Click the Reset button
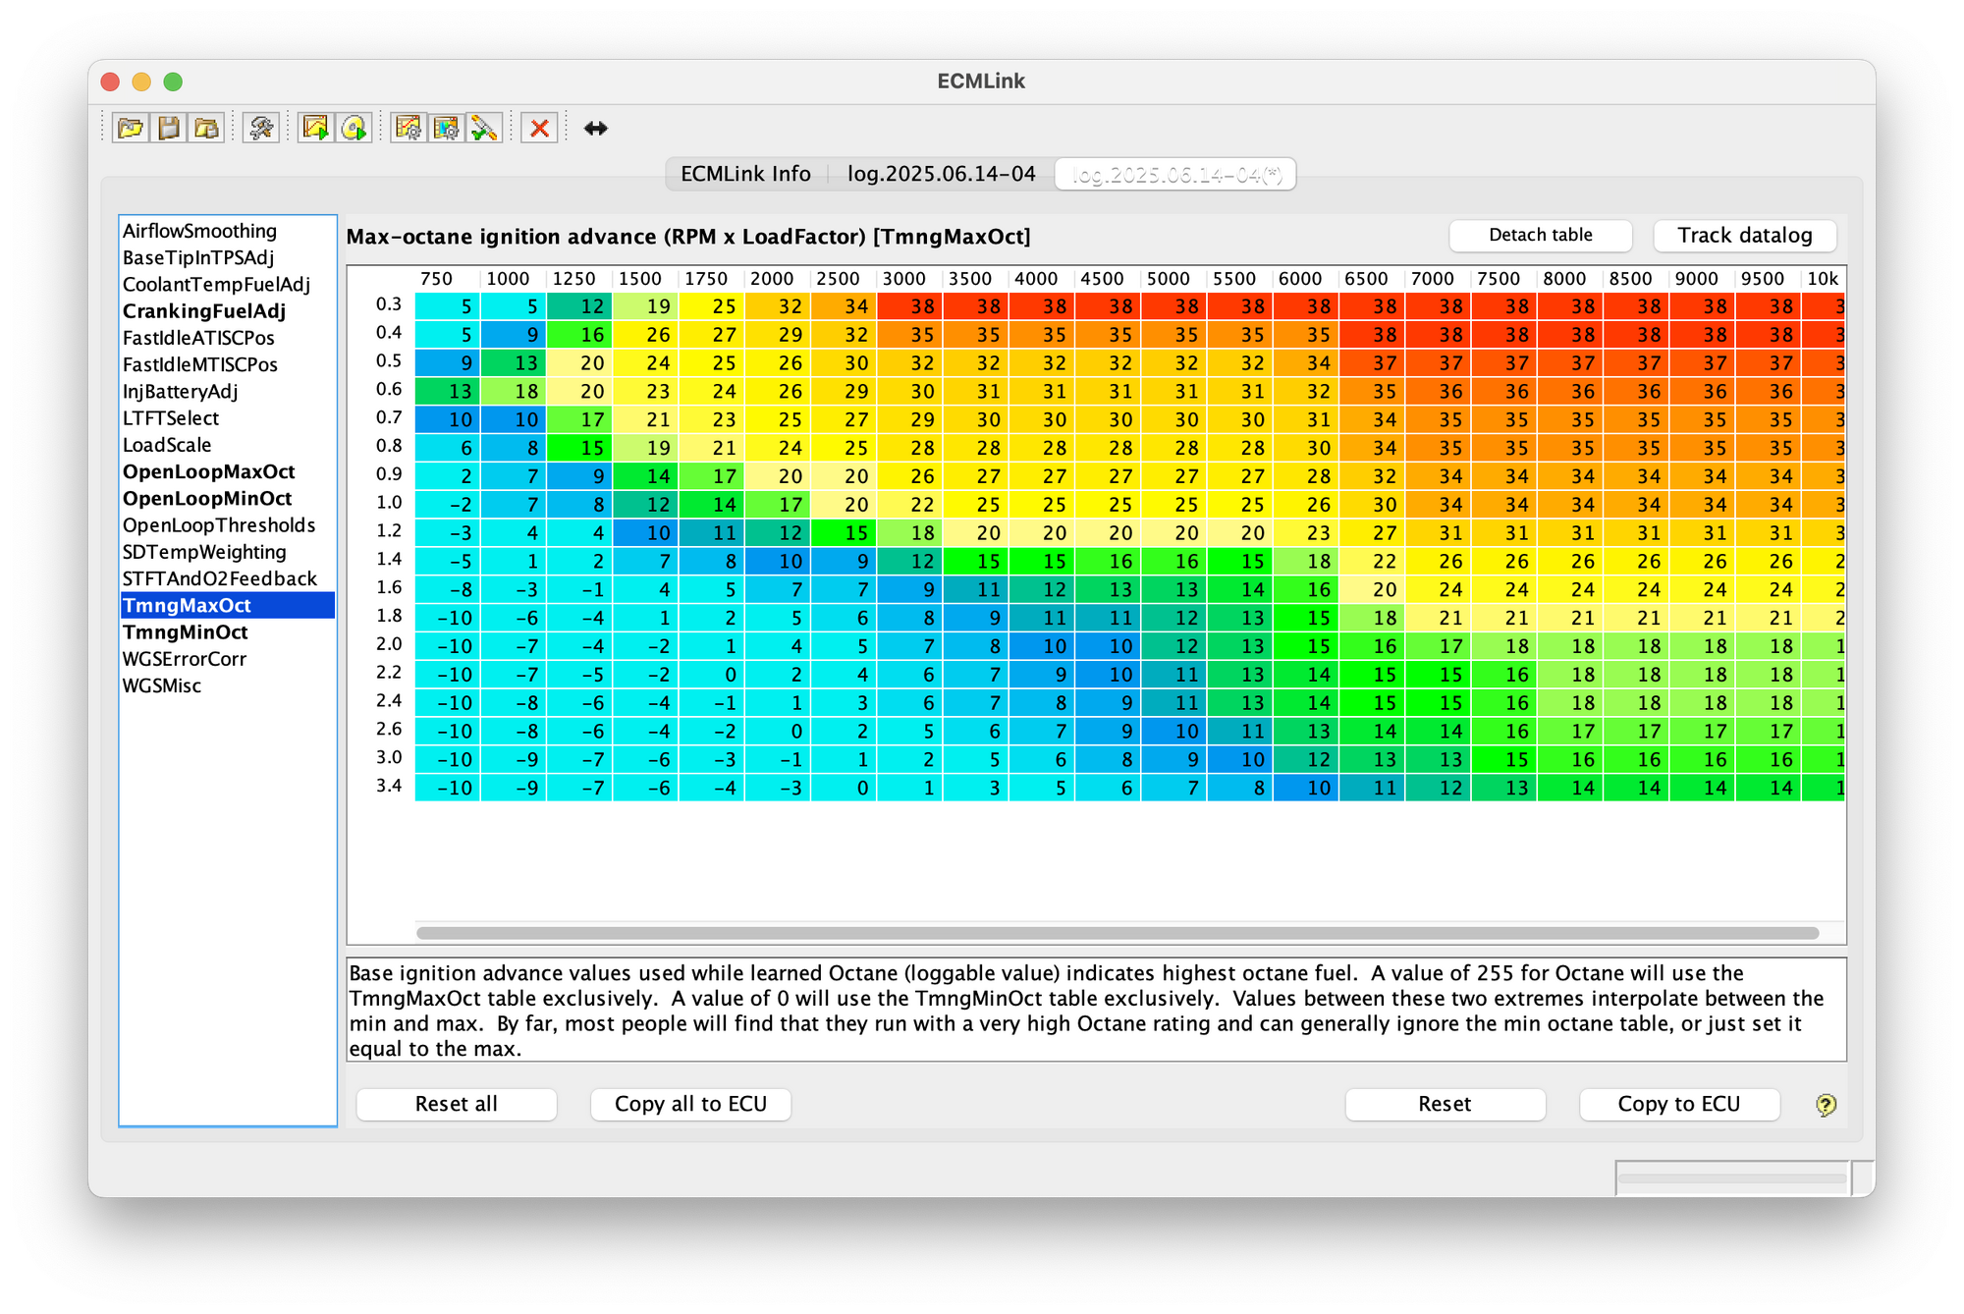Screen dimensions: 1964x1314 coord(1445,1104)
